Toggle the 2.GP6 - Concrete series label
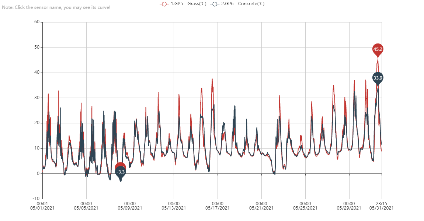The height and width of the screenshot is (221, 424). [x=243, y=4]
